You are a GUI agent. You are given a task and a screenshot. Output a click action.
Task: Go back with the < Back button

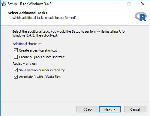[87, 109]
